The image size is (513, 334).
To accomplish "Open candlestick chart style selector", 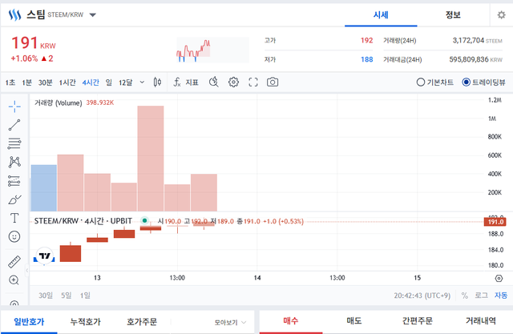I will tap(157, 82).
